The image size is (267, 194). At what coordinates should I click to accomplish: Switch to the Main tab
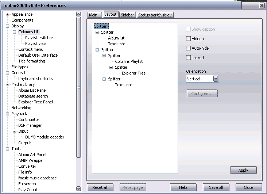[93, 15]
